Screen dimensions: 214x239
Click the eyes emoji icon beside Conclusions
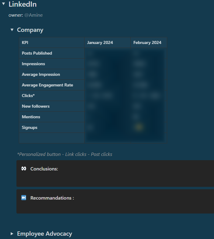(24, 169)
